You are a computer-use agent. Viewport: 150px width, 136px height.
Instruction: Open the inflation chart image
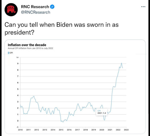click(75, 87)
